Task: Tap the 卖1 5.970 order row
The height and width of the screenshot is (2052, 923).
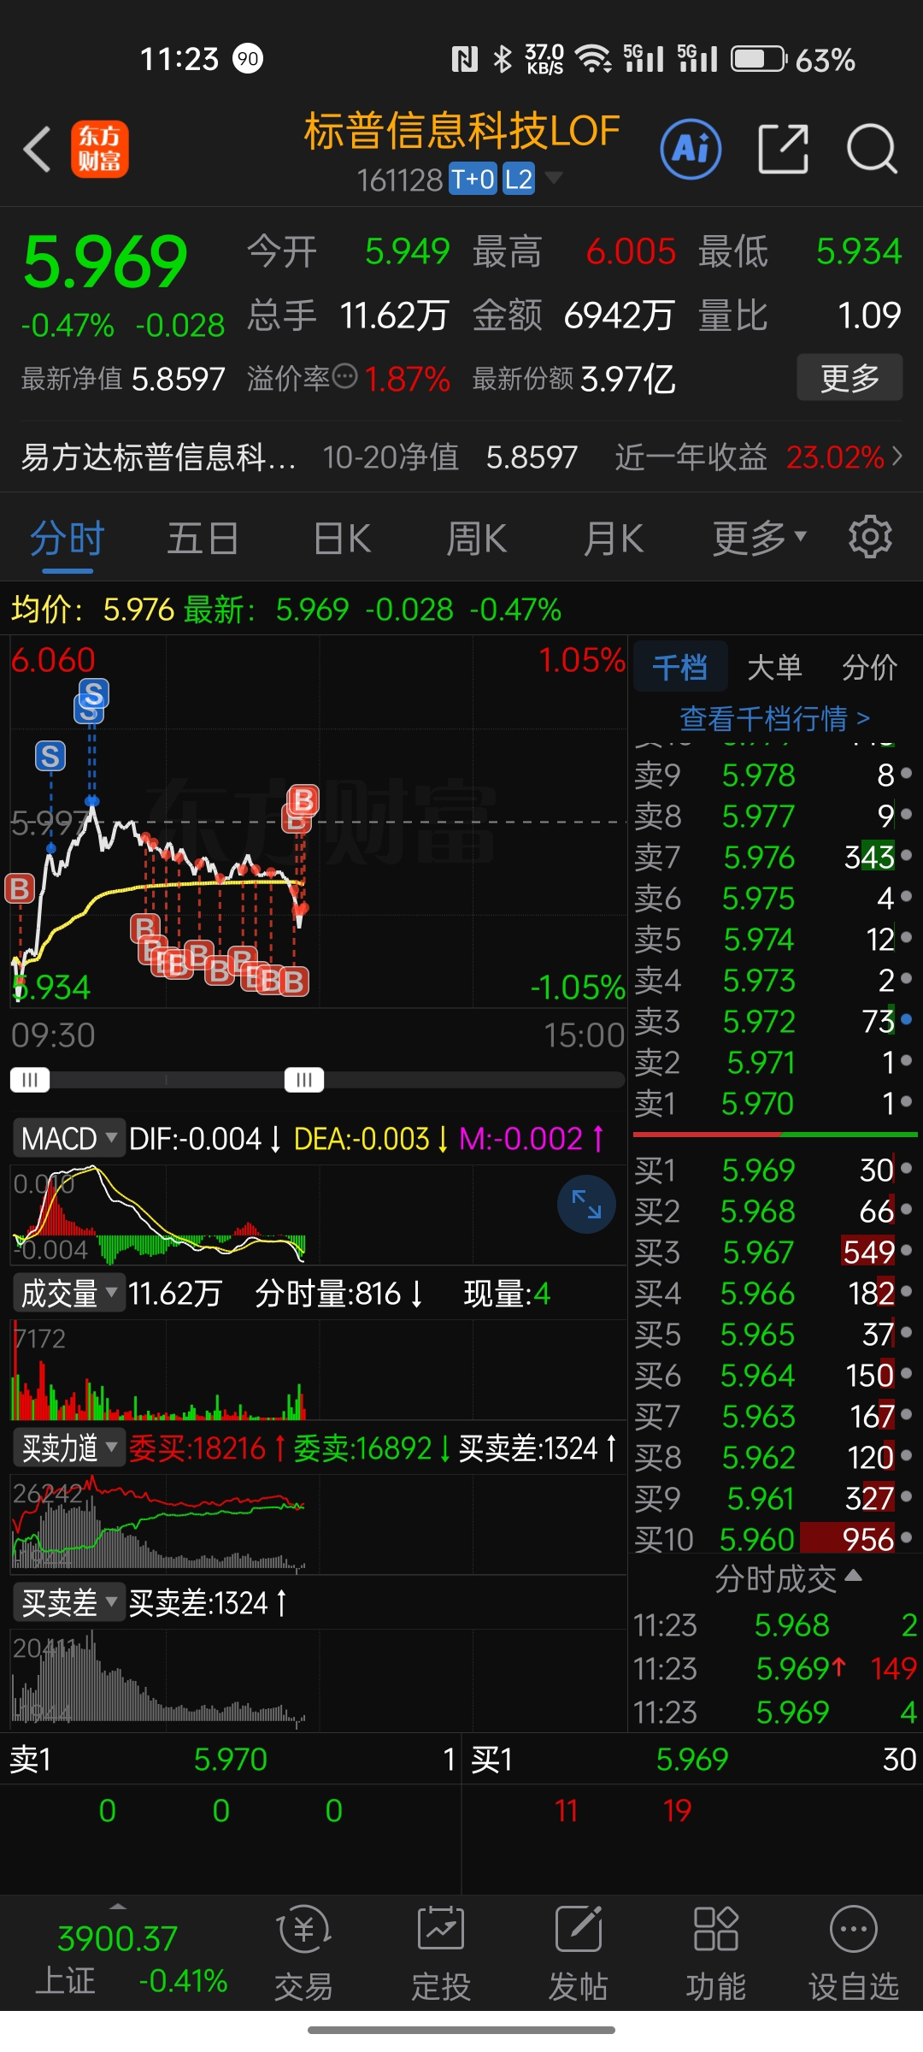Action: click(x=774, y=1103)
